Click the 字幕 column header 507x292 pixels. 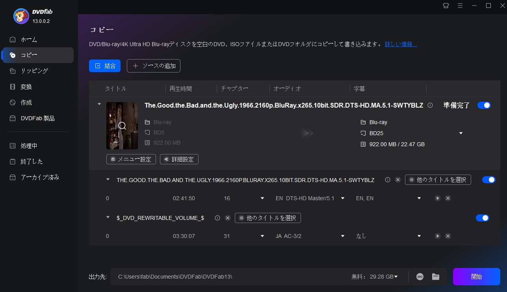pyautogui.click(x=359, y=89)
